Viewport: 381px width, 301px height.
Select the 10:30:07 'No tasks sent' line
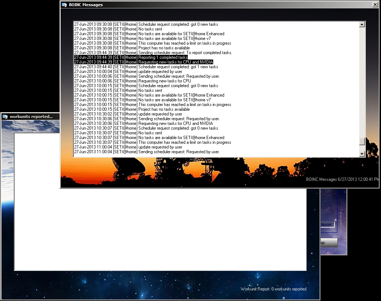[118, 133]
